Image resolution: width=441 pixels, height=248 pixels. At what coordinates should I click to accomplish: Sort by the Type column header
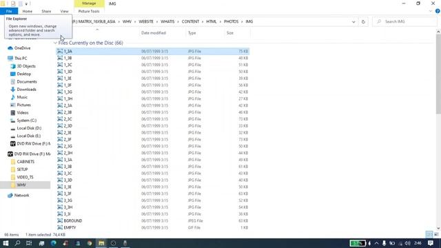coord(192,33)
